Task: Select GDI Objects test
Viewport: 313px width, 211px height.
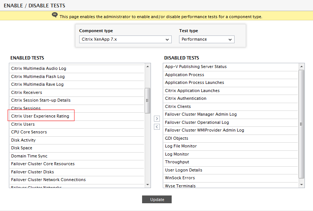Action: click(231, 139)
